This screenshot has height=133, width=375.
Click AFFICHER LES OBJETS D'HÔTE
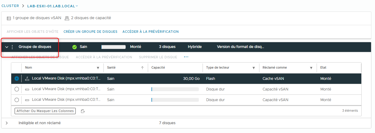[x=33, y=32]
